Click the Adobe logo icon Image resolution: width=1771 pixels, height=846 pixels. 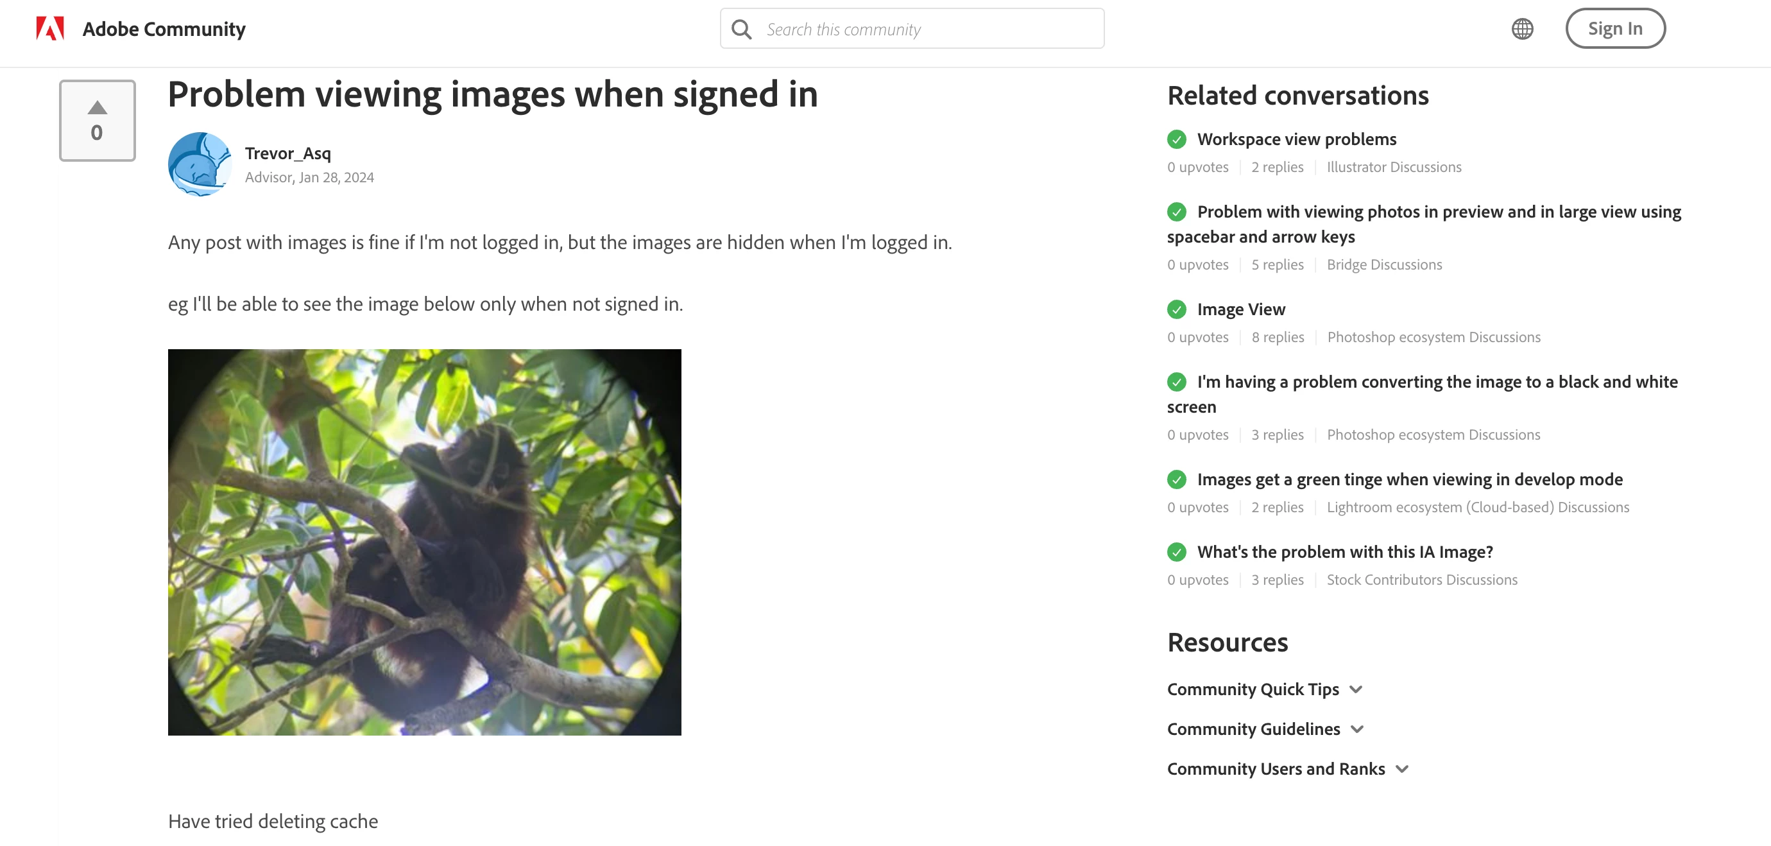click(x=50, y=29)
